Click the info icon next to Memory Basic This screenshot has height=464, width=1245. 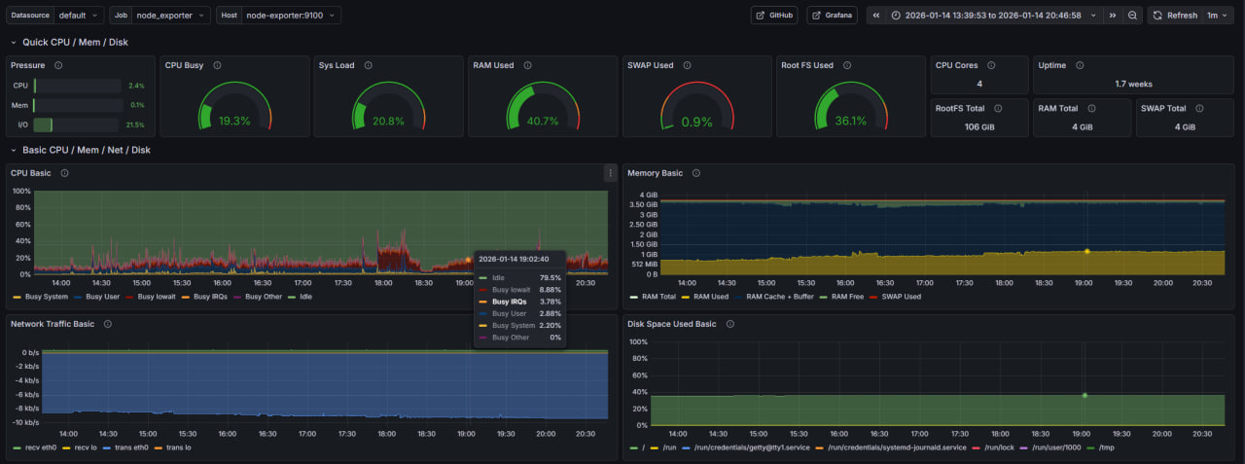pos(696,173)
